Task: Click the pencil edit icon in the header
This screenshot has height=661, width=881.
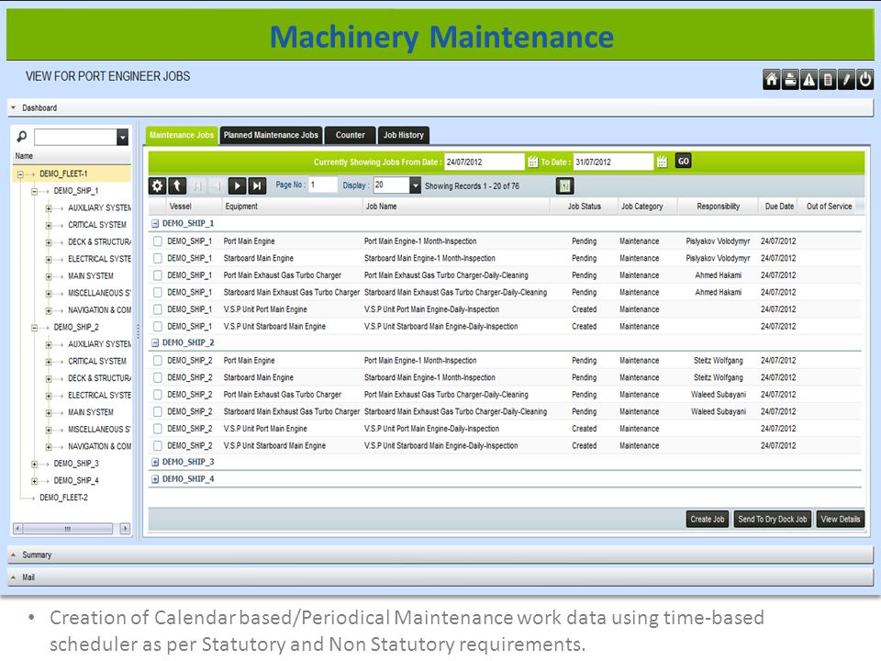Action: click(846, 80)
